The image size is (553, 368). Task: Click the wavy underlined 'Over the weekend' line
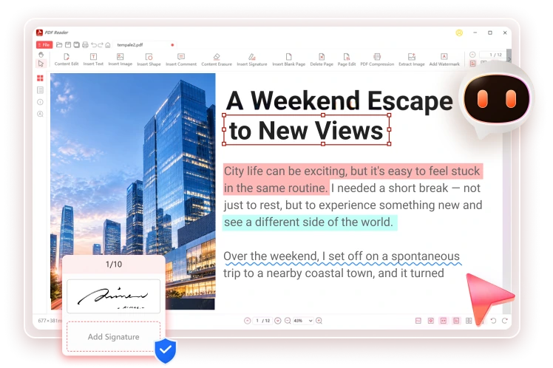342,256
